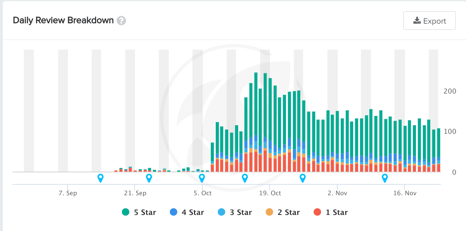Open the Daily Review Breakdown help icon
This screenshot has width=466, height=231.
point(121,21)
